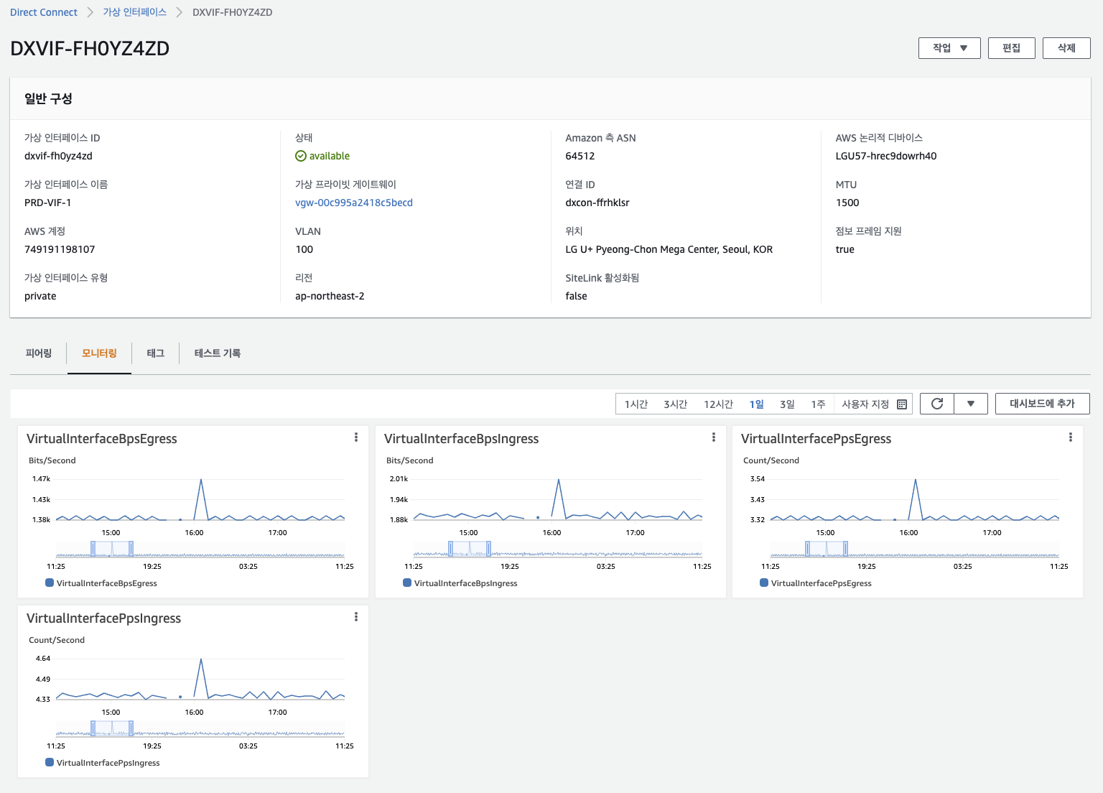Open the vgw-00c995a2418c5becd gateway link
The height and width of the screenshot is (793, 1103).
click(x=354, y=203)
